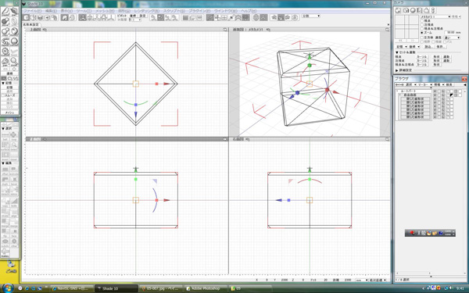
Task: Open the スクリプト(S) menu
Action: [174, 11]
